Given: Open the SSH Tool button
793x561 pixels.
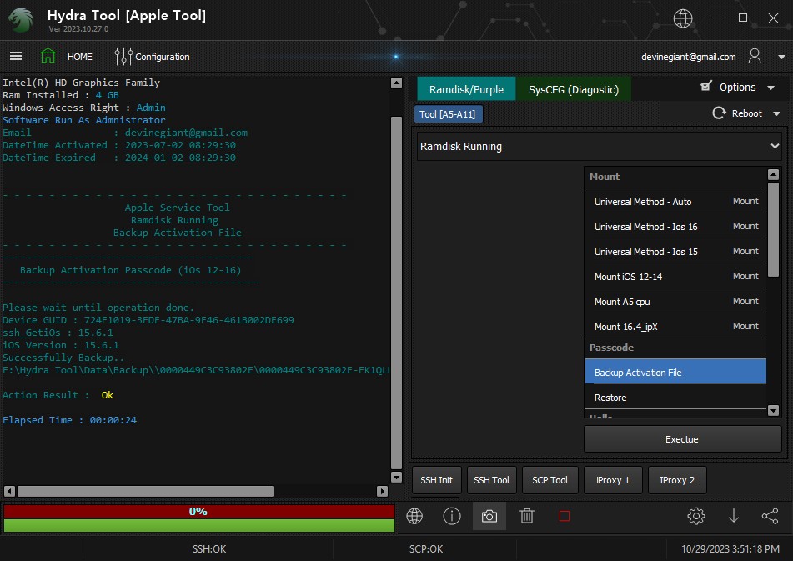Looking at the screenshot, I should coord(492,480).
